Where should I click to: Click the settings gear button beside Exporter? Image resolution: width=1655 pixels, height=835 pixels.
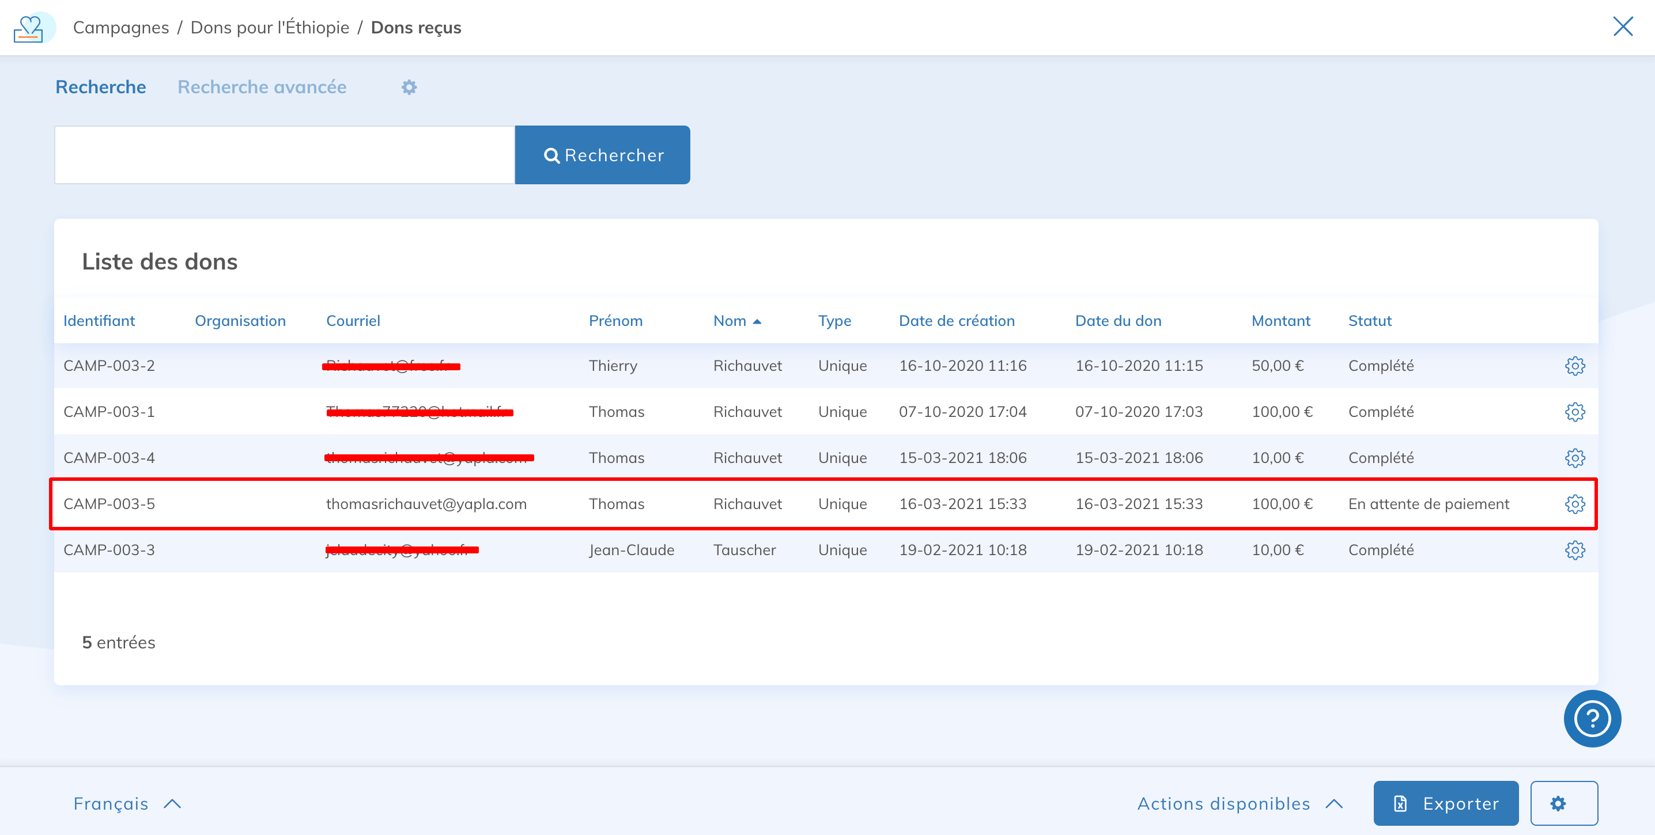coord(1563,803)
